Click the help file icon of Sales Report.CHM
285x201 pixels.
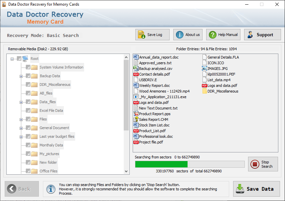(136, 119)
